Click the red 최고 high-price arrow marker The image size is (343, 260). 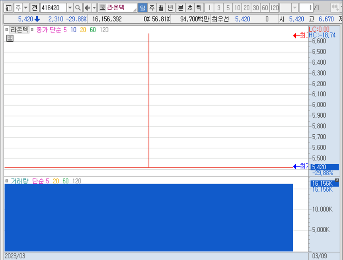(x=300, y=35)
